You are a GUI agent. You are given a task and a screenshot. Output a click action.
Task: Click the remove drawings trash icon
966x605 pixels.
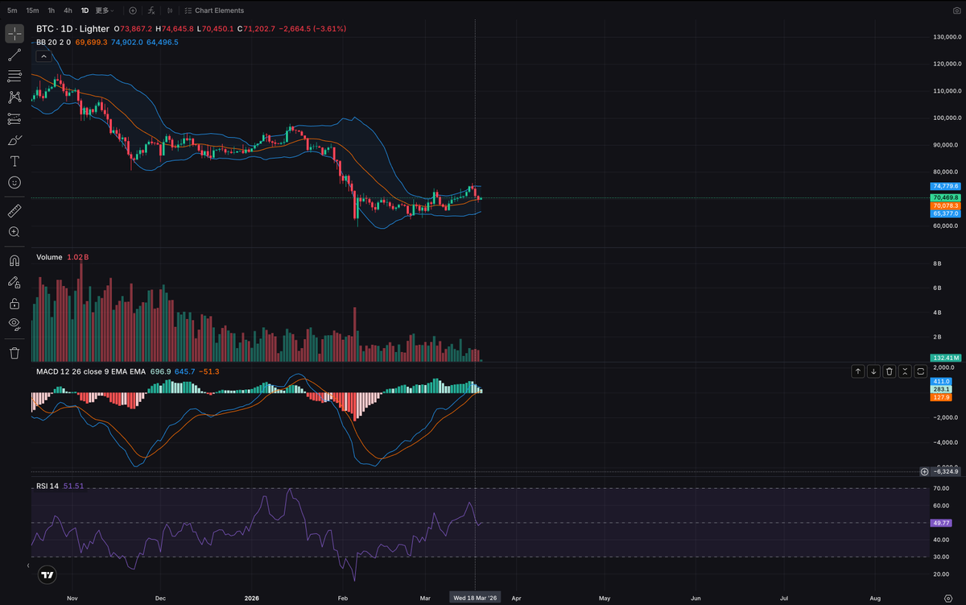tap(14, 353)
